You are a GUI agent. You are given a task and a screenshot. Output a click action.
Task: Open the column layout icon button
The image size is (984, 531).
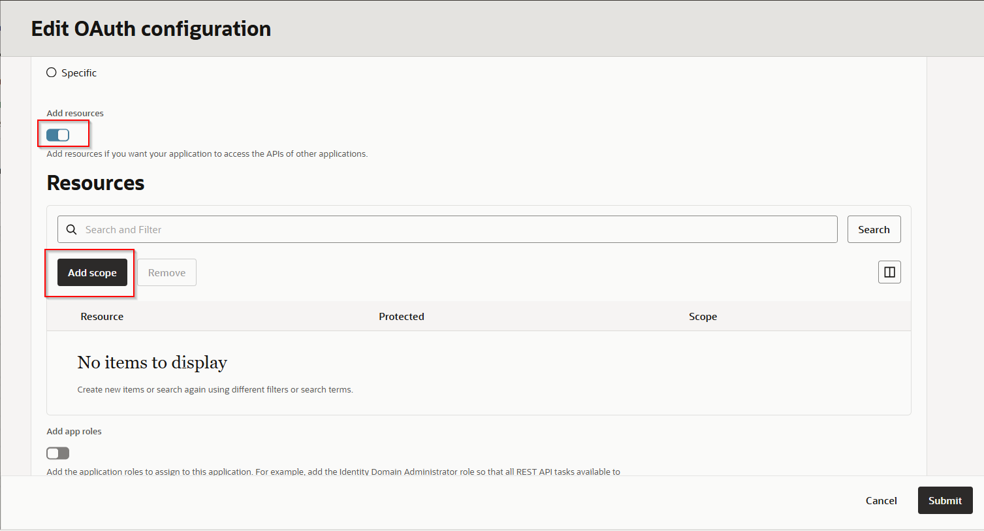(x=889, y=272)
